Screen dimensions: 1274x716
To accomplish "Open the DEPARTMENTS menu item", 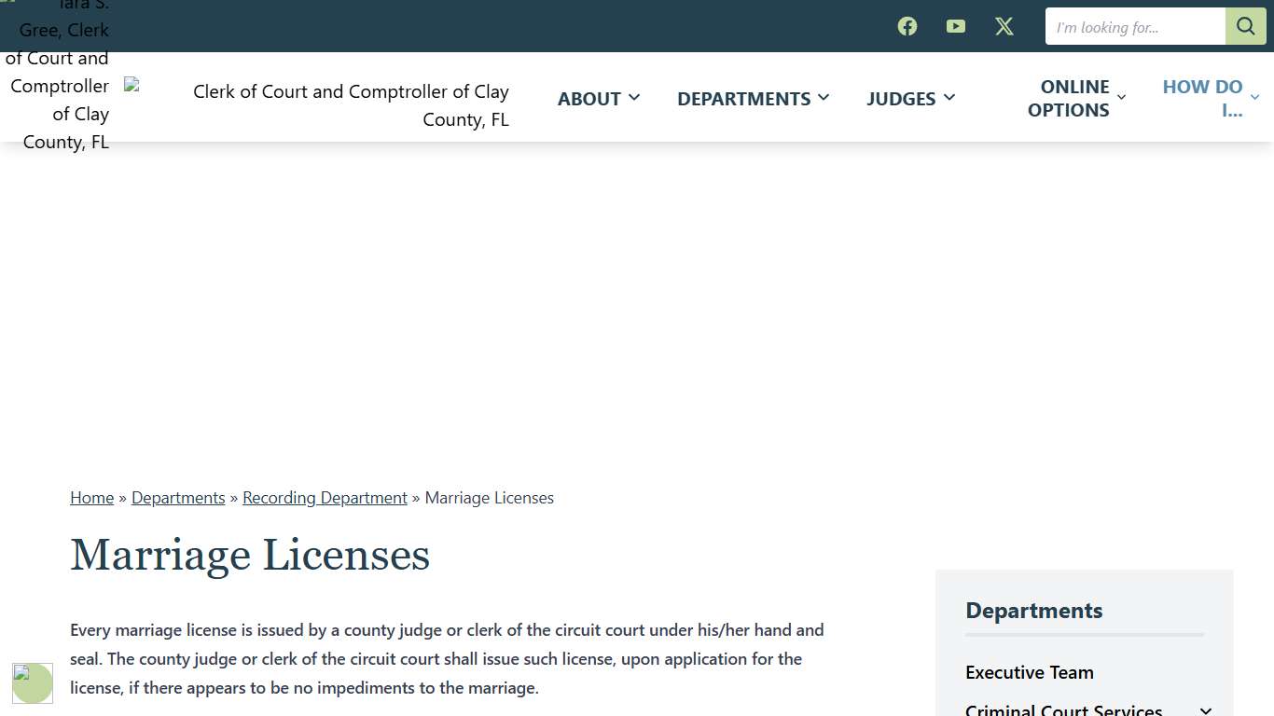I will tap(752, 98).
